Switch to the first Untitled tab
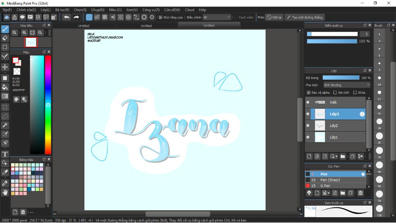Viewport: 396px width, 223px height. 84,26
